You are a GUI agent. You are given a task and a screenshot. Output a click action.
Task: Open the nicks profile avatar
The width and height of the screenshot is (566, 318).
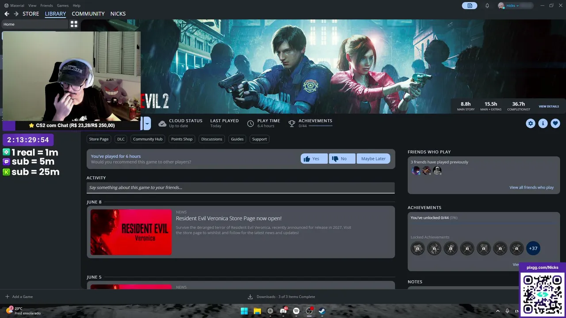501,6
